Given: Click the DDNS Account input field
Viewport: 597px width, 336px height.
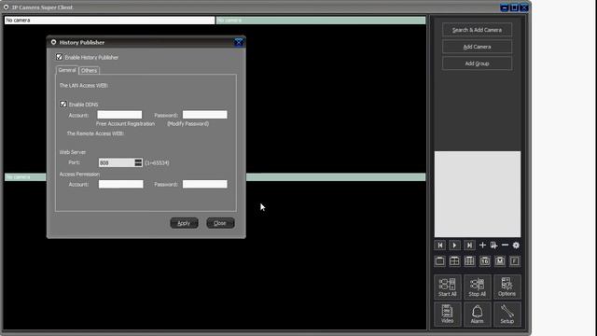Looking at the screenshot, I should coord(119,115).
